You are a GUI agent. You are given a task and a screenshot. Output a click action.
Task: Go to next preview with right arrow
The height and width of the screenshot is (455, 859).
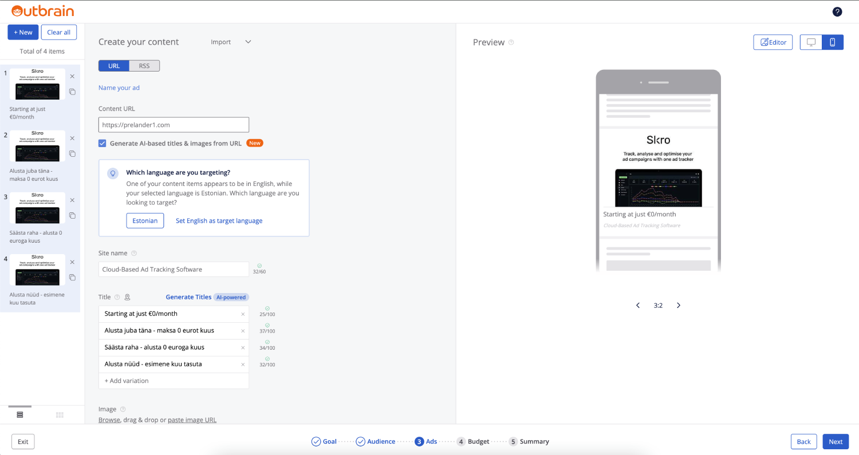click(x=679, y=305)
